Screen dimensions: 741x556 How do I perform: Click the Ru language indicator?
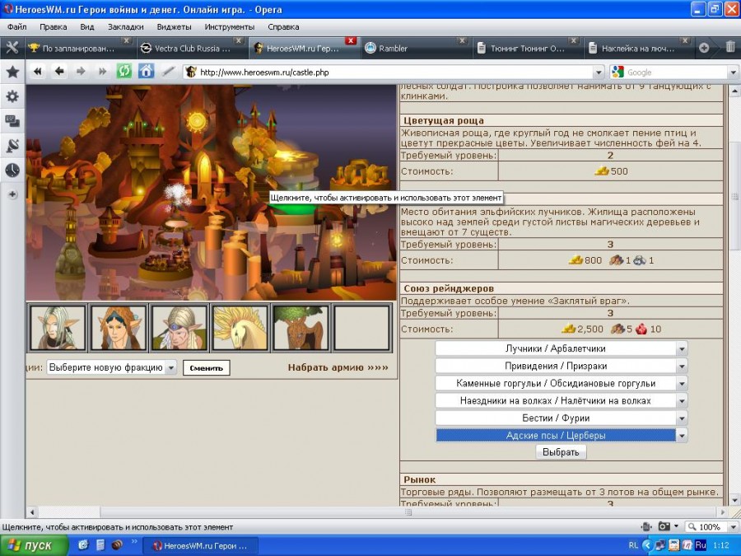pyautogui.click(x=701, y=545)
